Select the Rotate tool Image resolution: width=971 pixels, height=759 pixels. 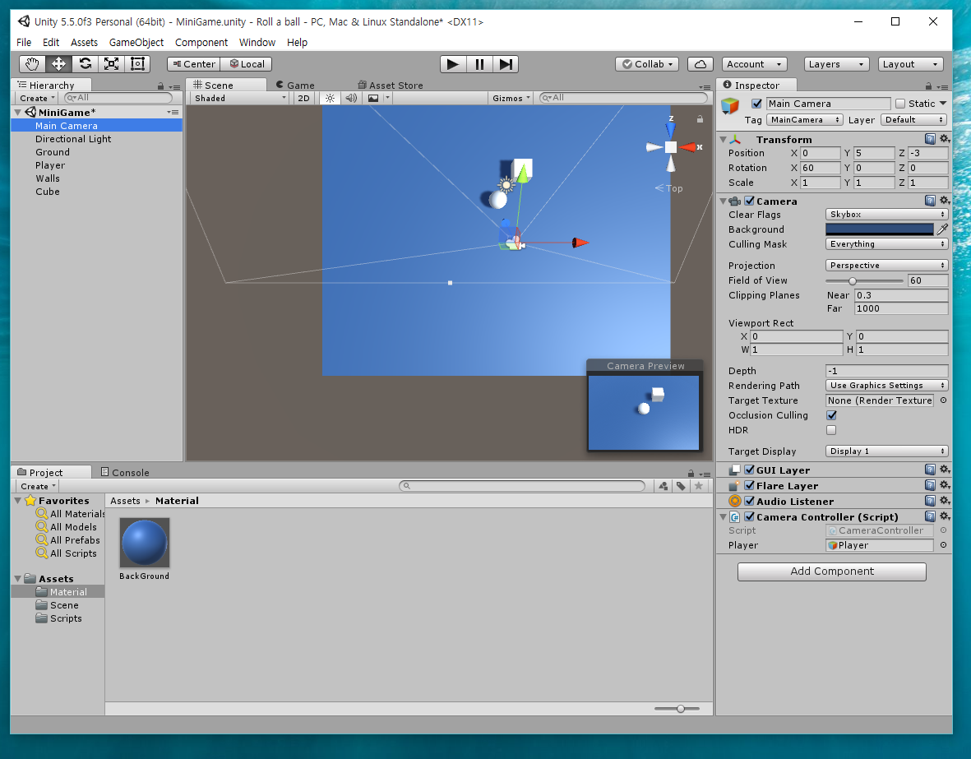(x=85, y=64)
